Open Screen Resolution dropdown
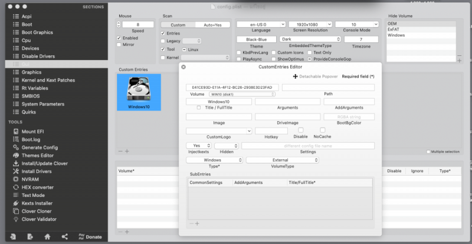The width and height of the screenshot is (472, 244). point(310,24)
